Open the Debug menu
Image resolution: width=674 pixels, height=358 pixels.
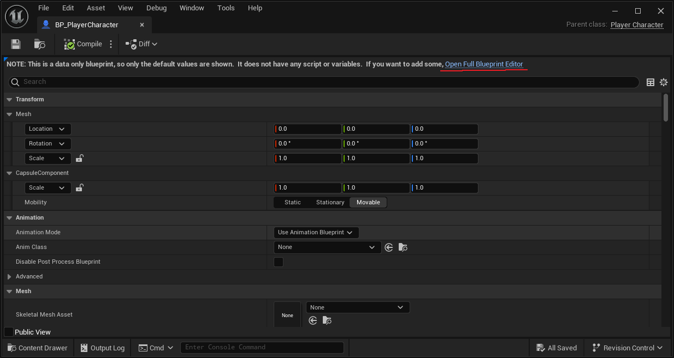157,8
